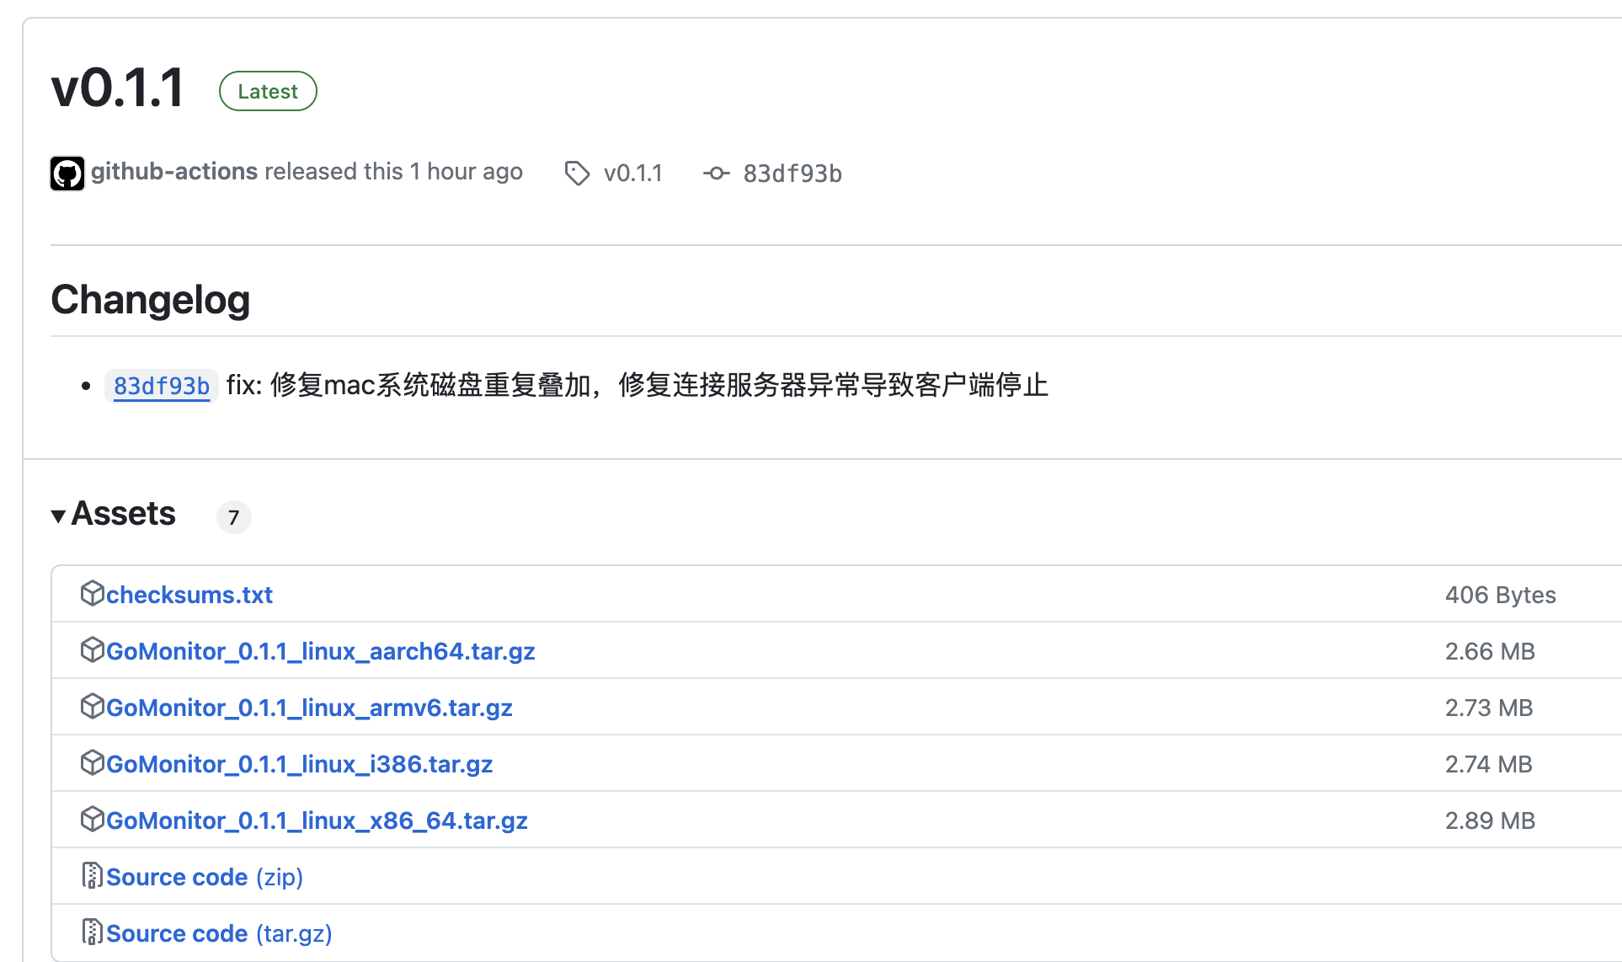Open the github-actions author link
The height and width of the screenshot is (962, 1622).
[x=174, y=172]
